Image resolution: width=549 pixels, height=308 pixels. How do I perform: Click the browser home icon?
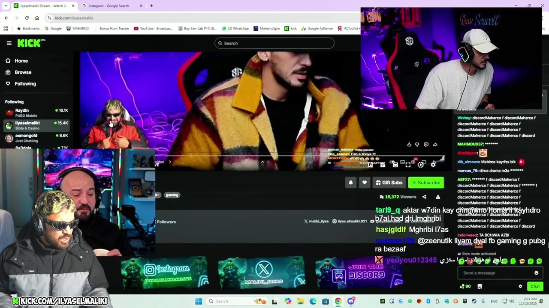37,18
